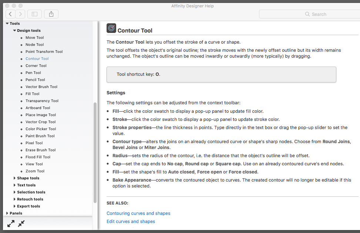Screen dimensions: 360x233
Task: Collapse all topics with the inward arrows icon
Action: point(21,224)
